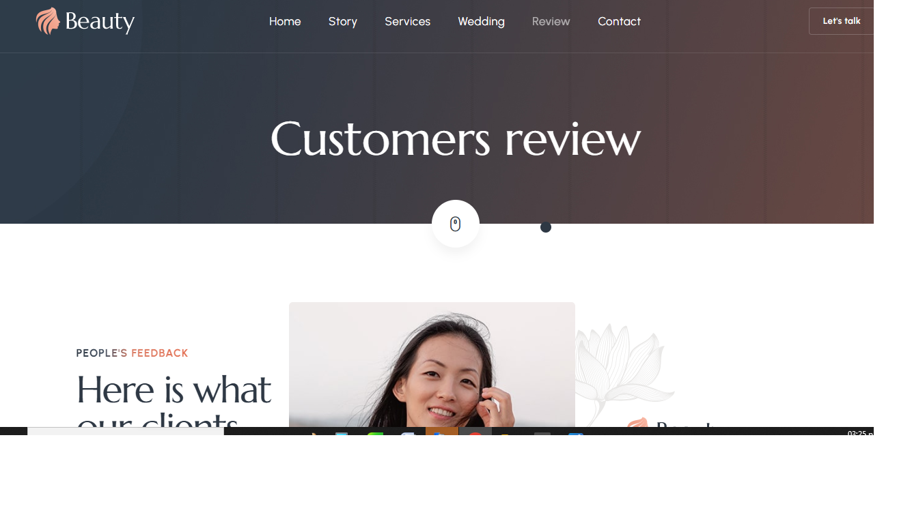The width and height of the screenshot is (912, 517).
Task: Click the dark round dot indicator
Action: point(546,227)
